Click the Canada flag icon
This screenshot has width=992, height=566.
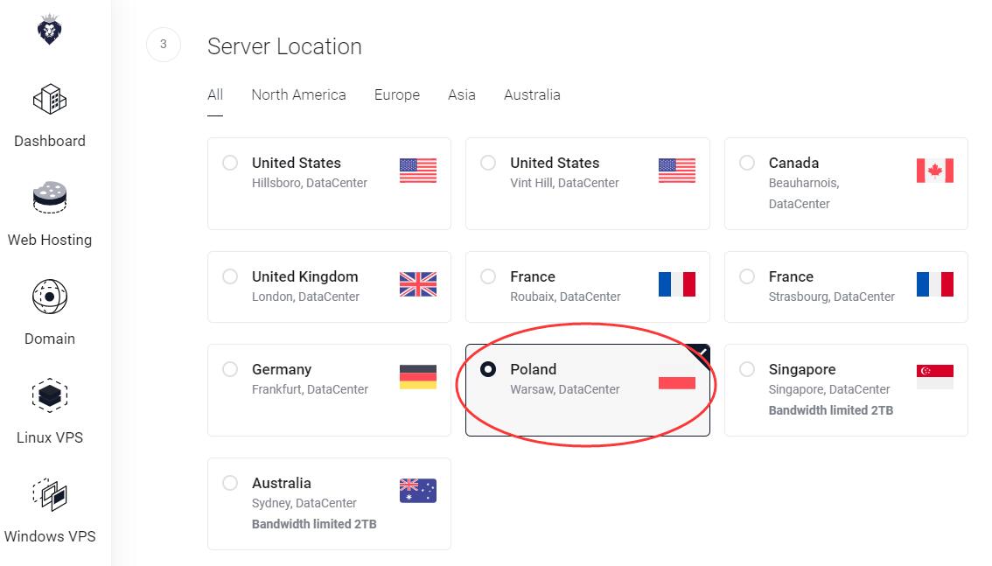(x=934, y=171)
